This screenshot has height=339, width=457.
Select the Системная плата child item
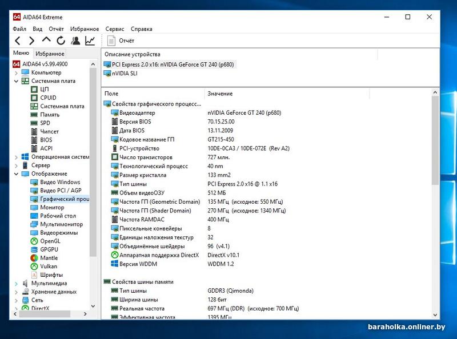[x=58, y=106]
